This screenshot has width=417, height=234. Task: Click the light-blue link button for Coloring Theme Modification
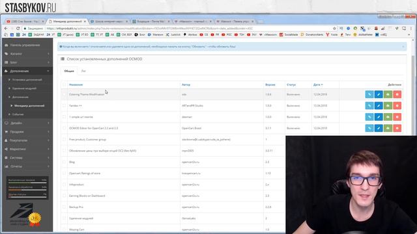(369, 94)
